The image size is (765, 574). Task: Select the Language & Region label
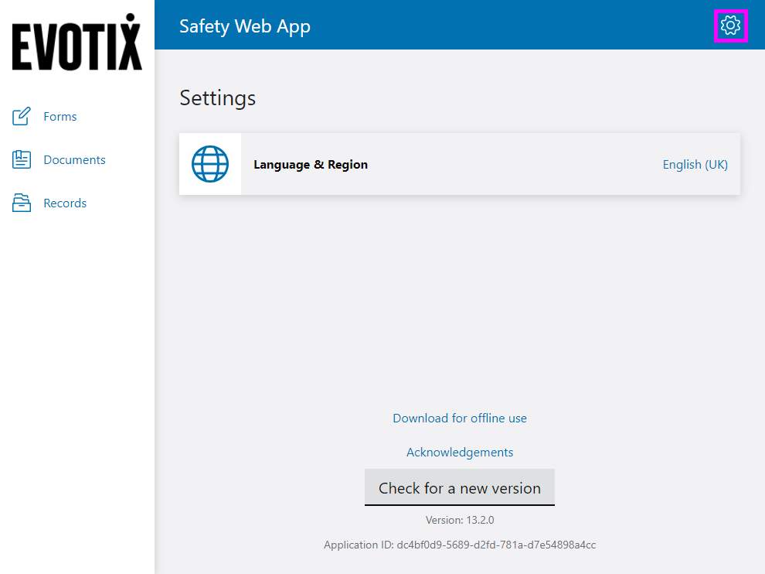pos(311,164)
